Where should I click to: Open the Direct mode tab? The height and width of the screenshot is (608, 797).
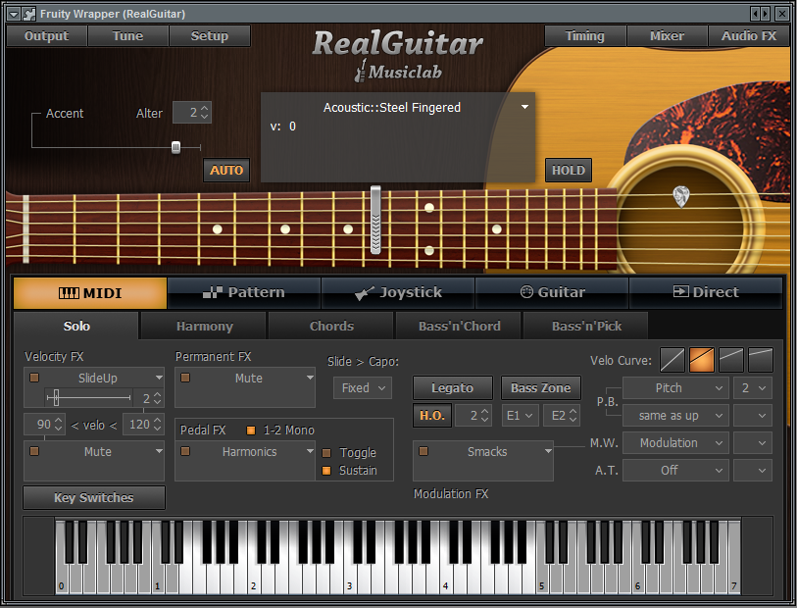click(706, 292)
